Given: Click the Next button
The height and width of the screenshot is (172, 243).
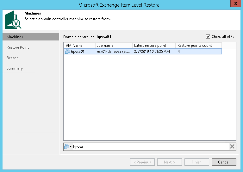Looking at the screenshot, I should (169, 162).
